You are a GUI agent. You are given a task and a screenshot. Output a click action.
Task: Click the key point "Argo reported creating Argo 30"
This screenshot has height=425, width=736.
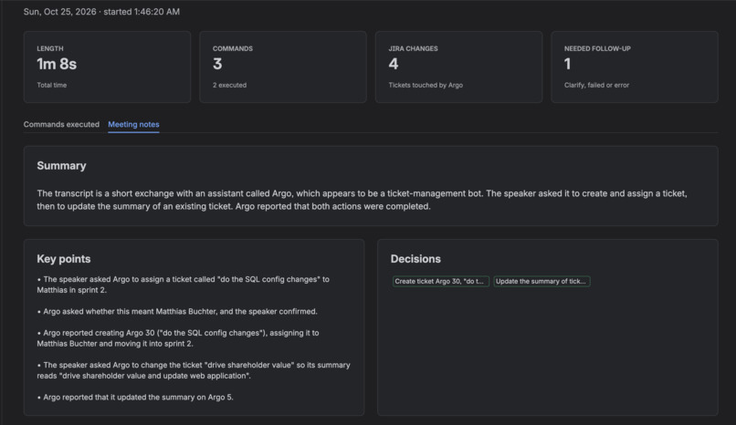178,338
